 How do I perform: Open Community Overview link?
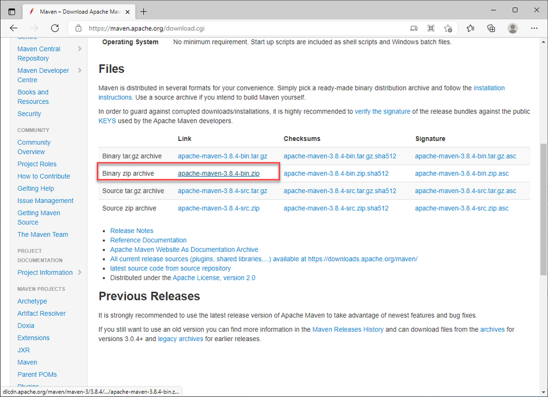34,147
